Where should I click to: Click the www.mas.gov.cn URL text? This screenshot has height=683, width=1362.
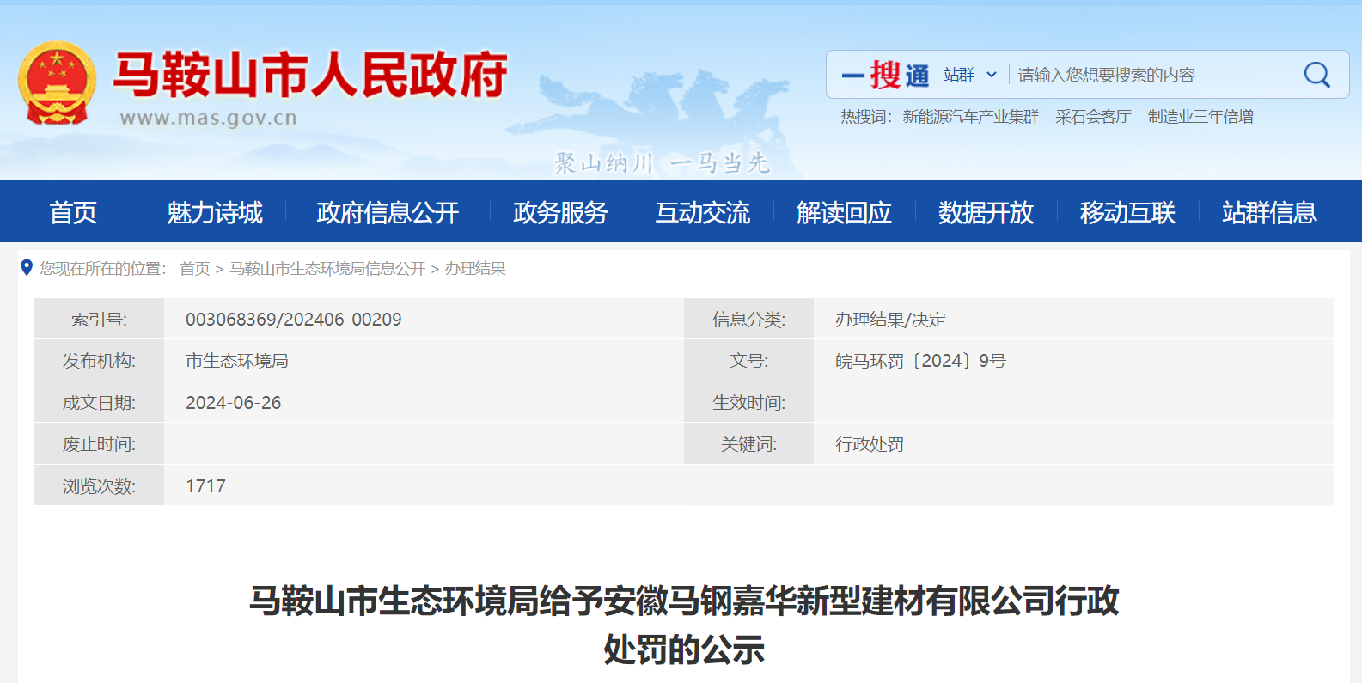point(208,119)
